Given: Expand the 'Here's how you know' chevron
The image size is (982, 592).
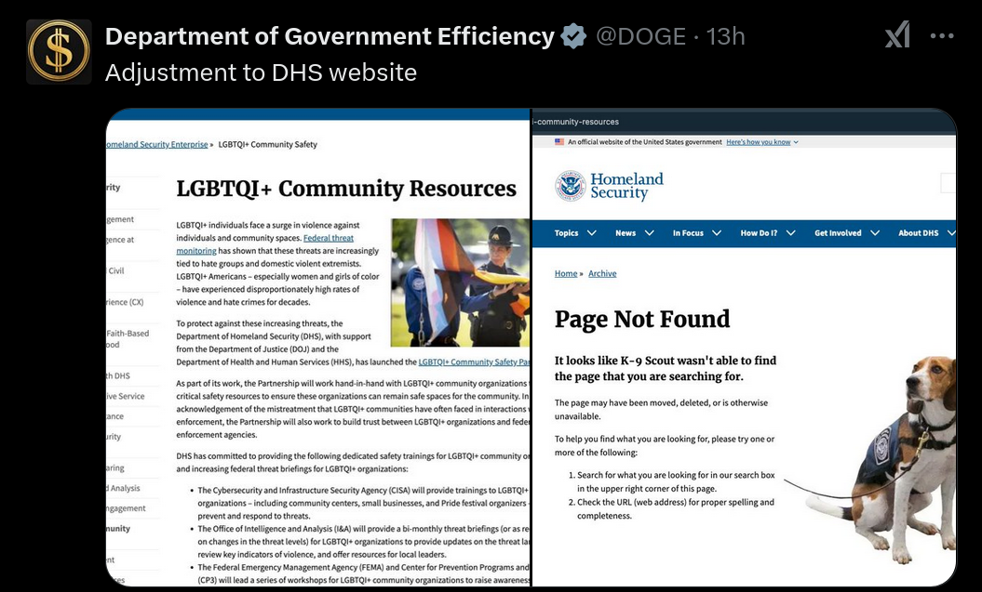Looking at the screenshot, I should [796, 142].
